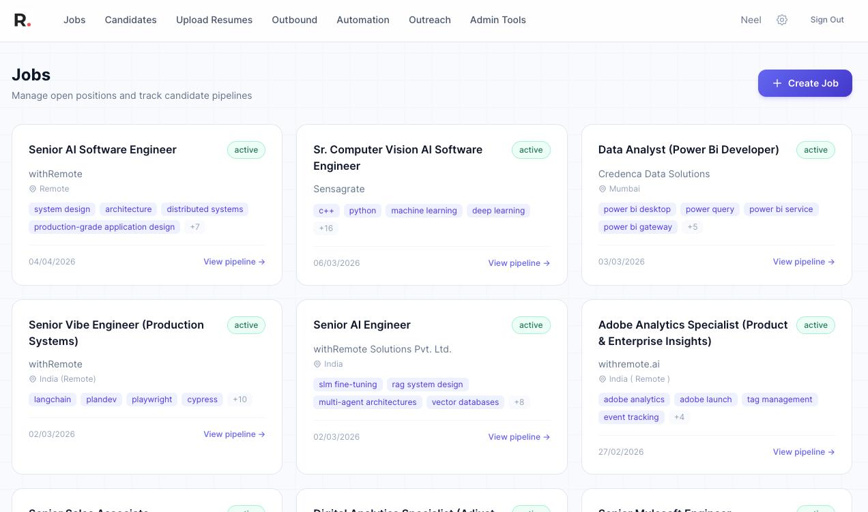
Task: View pipeline for Data Analyst job
Action: [x=804, y=262]
